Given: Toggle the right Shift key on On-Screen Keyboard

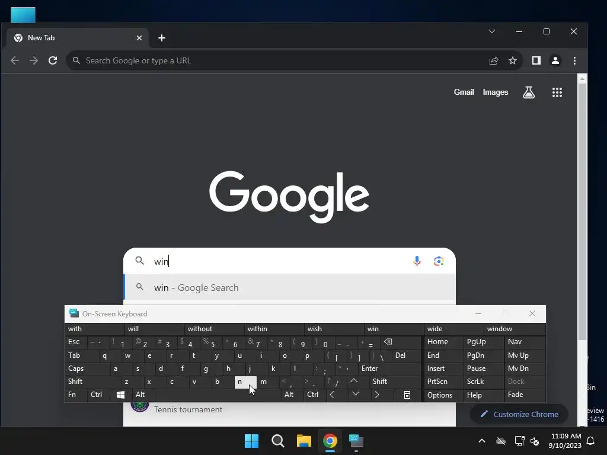Looking at the screenshot, I should click(x=394, y=382).
